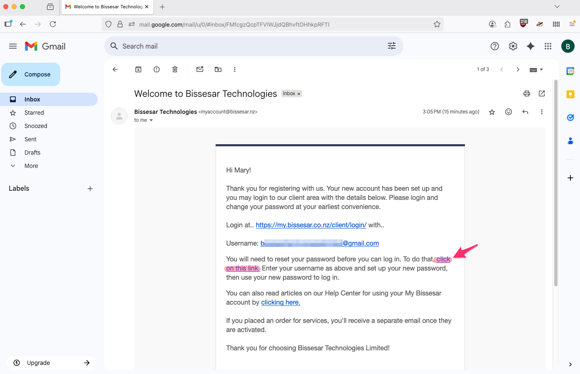Archive this email
580x374 pixels.
(x=138, y=69)
